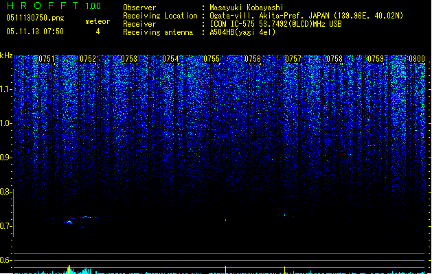Click the kHz axis unit label

[x=6, y=55]
